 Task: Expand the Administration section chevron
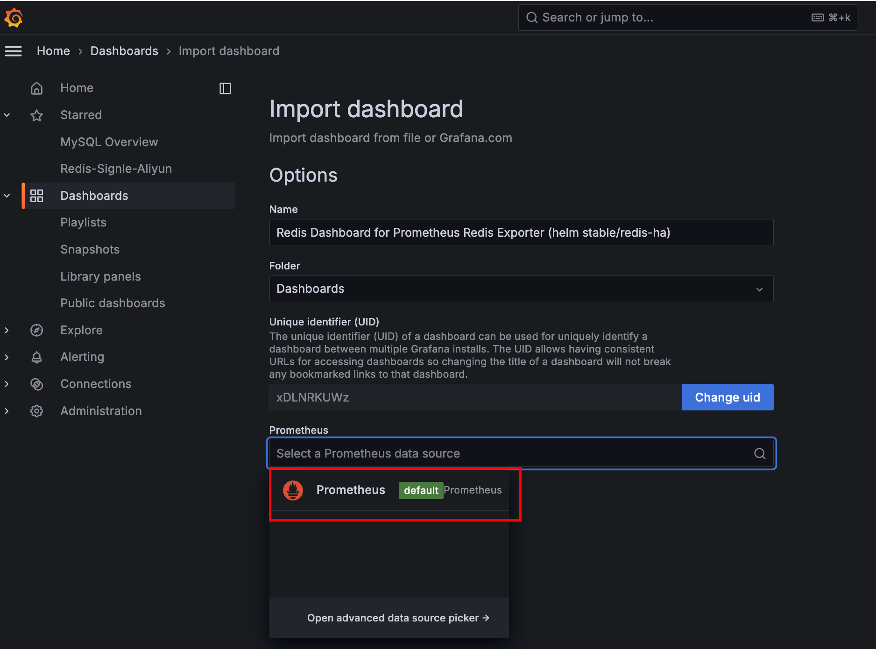click(x=7, y=411)
